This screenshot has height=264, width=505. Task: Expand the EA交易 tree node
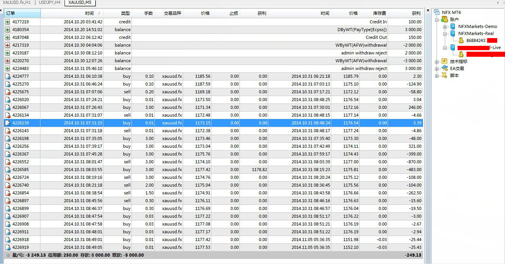coord(437,69)
